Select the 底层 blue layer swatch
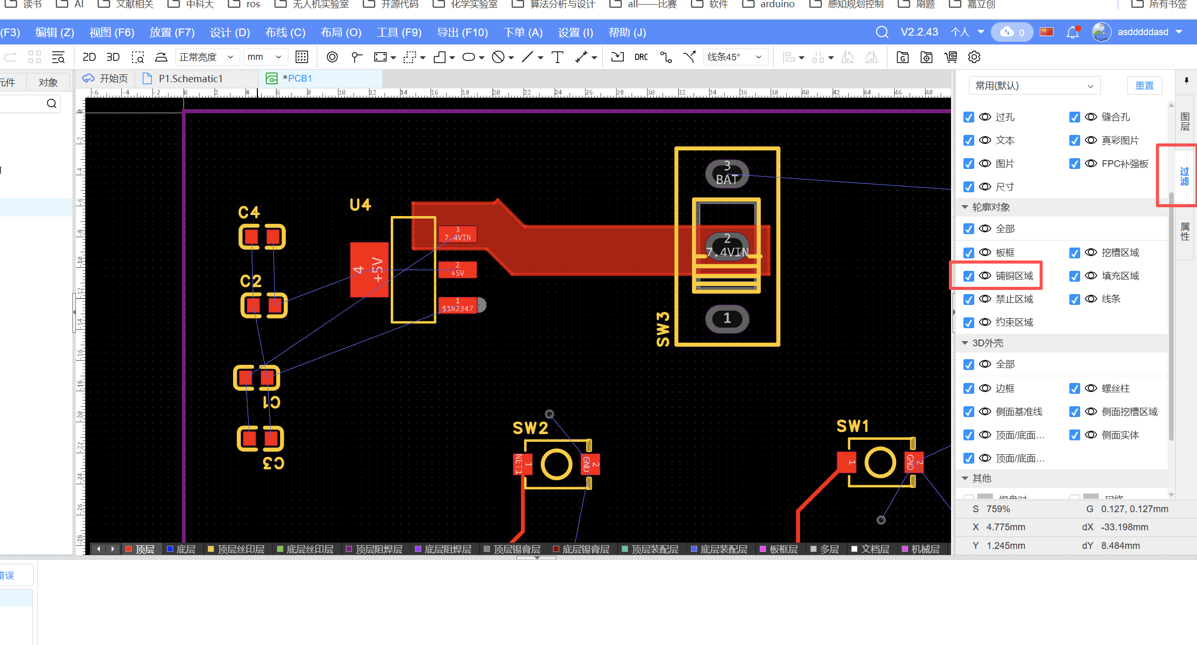The image size is (1197, 645). (x=170, y=549)
